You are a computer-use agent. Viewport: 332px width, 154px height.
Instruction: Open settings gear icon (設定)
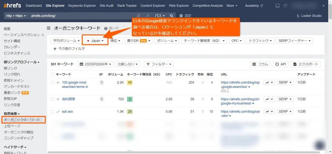pos(181,16)
